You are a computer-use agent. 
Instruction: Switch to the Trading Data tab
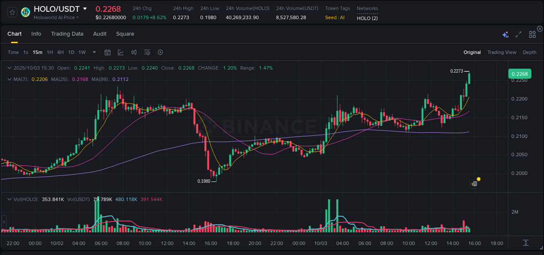[67, 34]
